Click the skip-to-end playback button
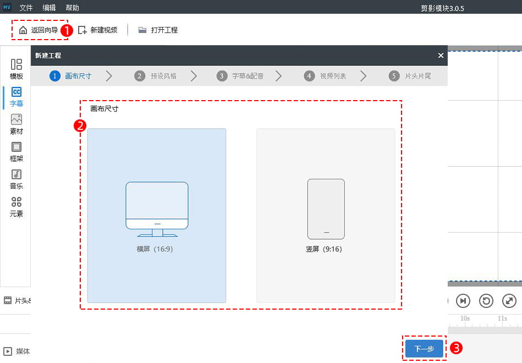522x363 pixels. click(463, 301)
